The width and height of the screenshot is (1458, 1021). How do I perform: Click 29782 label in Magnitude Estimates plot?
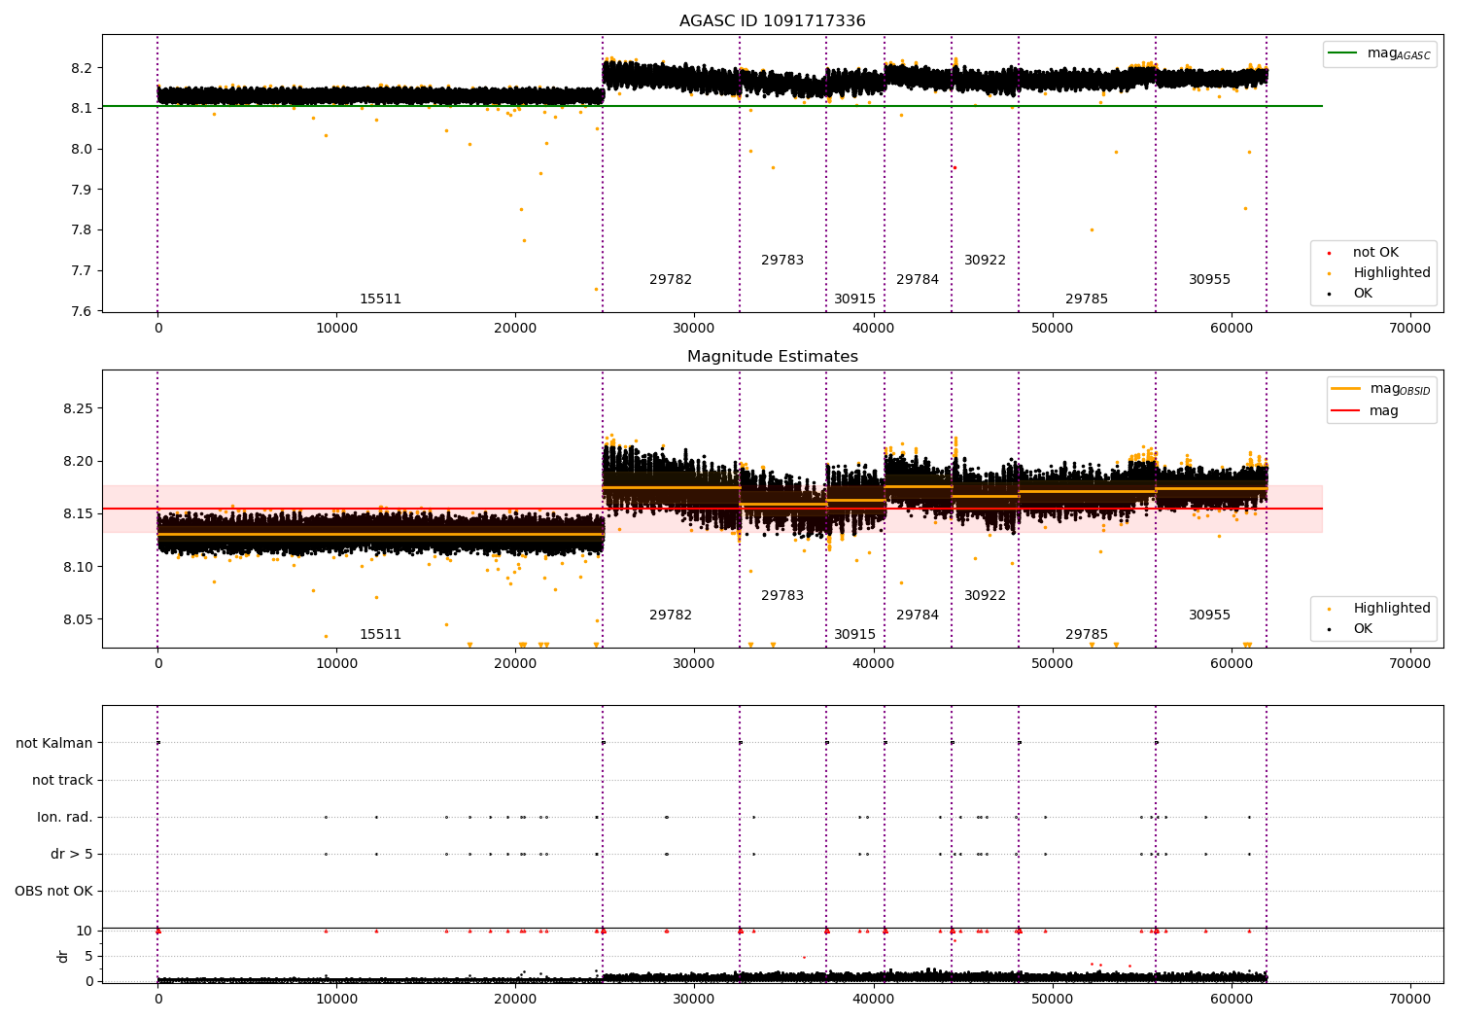(671, 615)
